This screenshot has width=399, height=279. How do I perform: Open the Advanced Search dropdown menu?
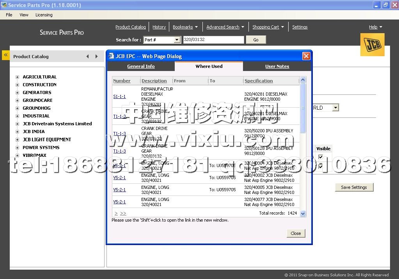coord(243,27)
